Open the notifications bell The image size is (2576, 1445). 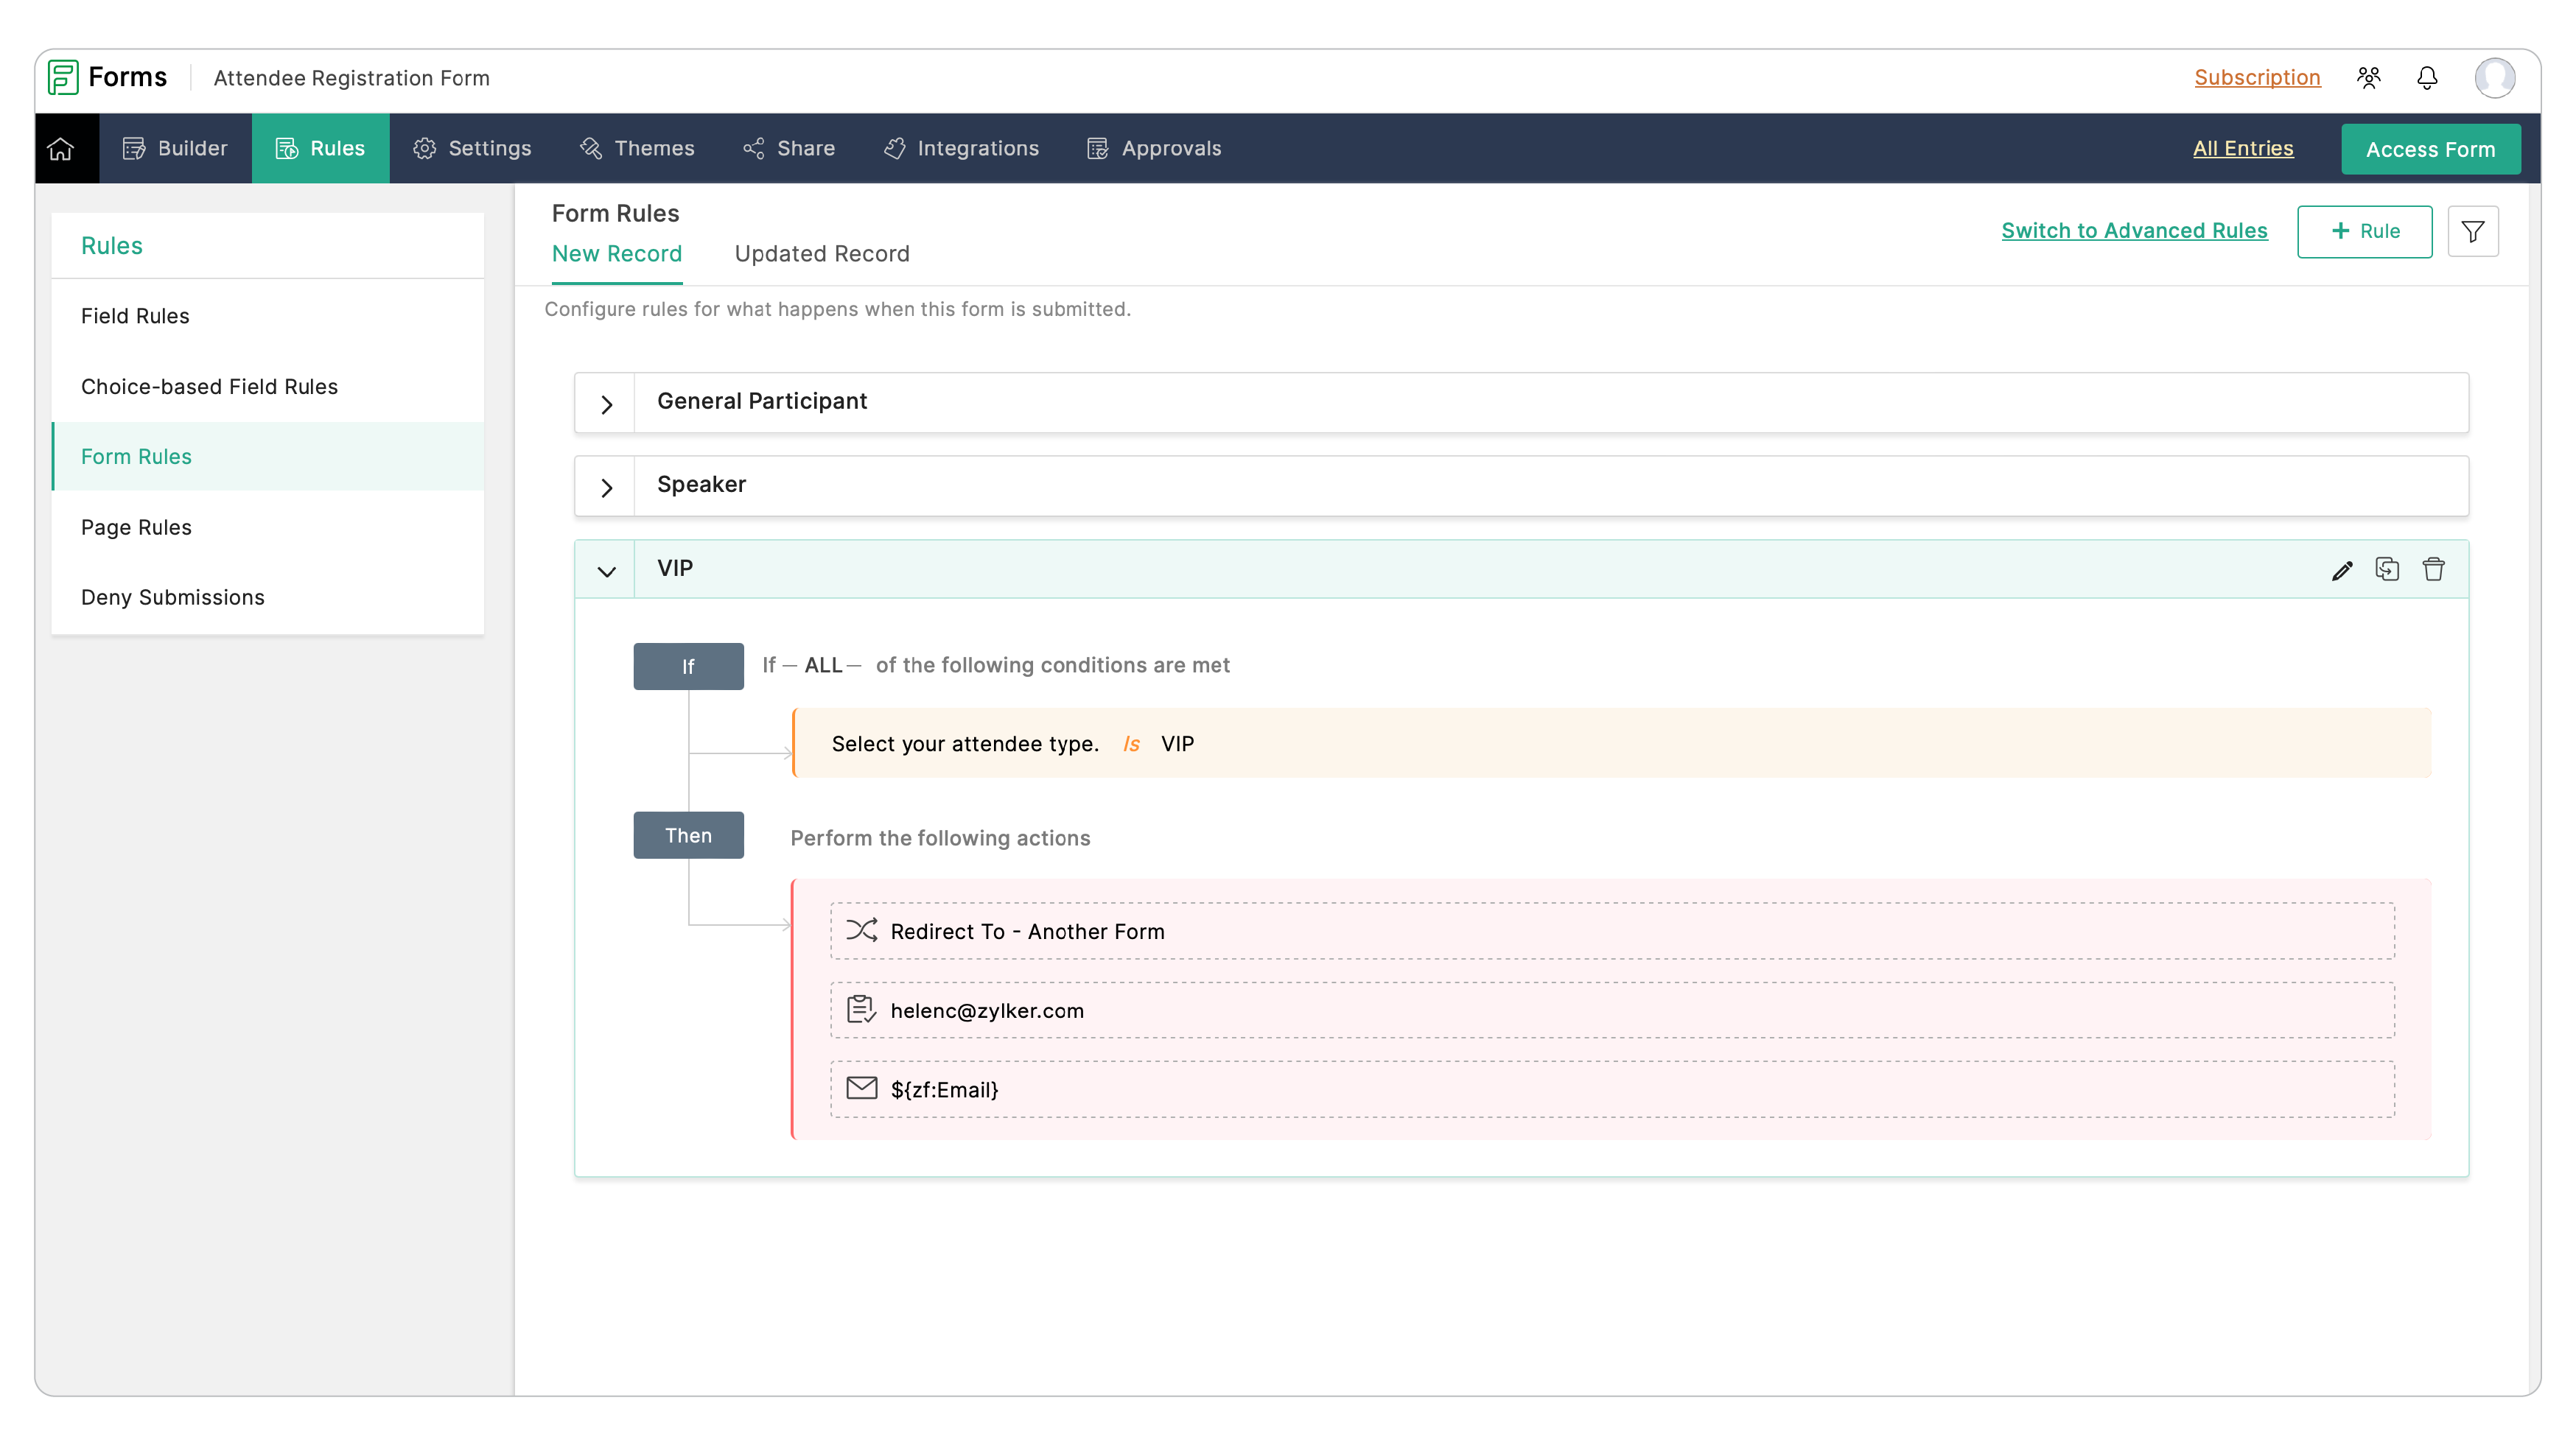point(2427,78)
